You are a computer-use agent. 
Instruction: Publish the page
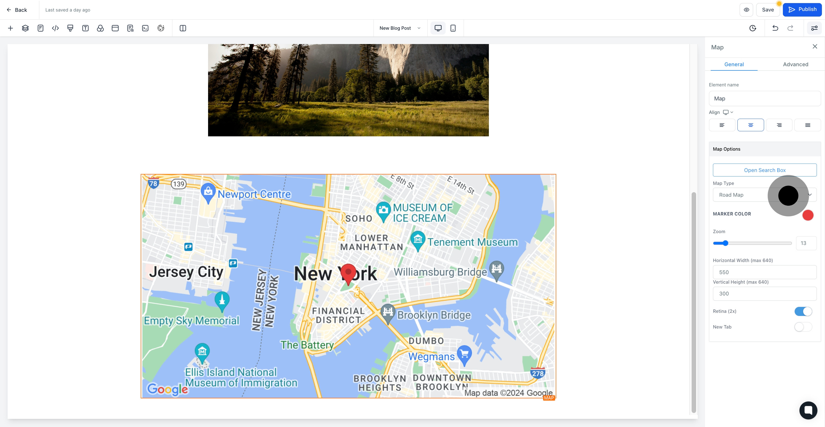coord(802,10)
